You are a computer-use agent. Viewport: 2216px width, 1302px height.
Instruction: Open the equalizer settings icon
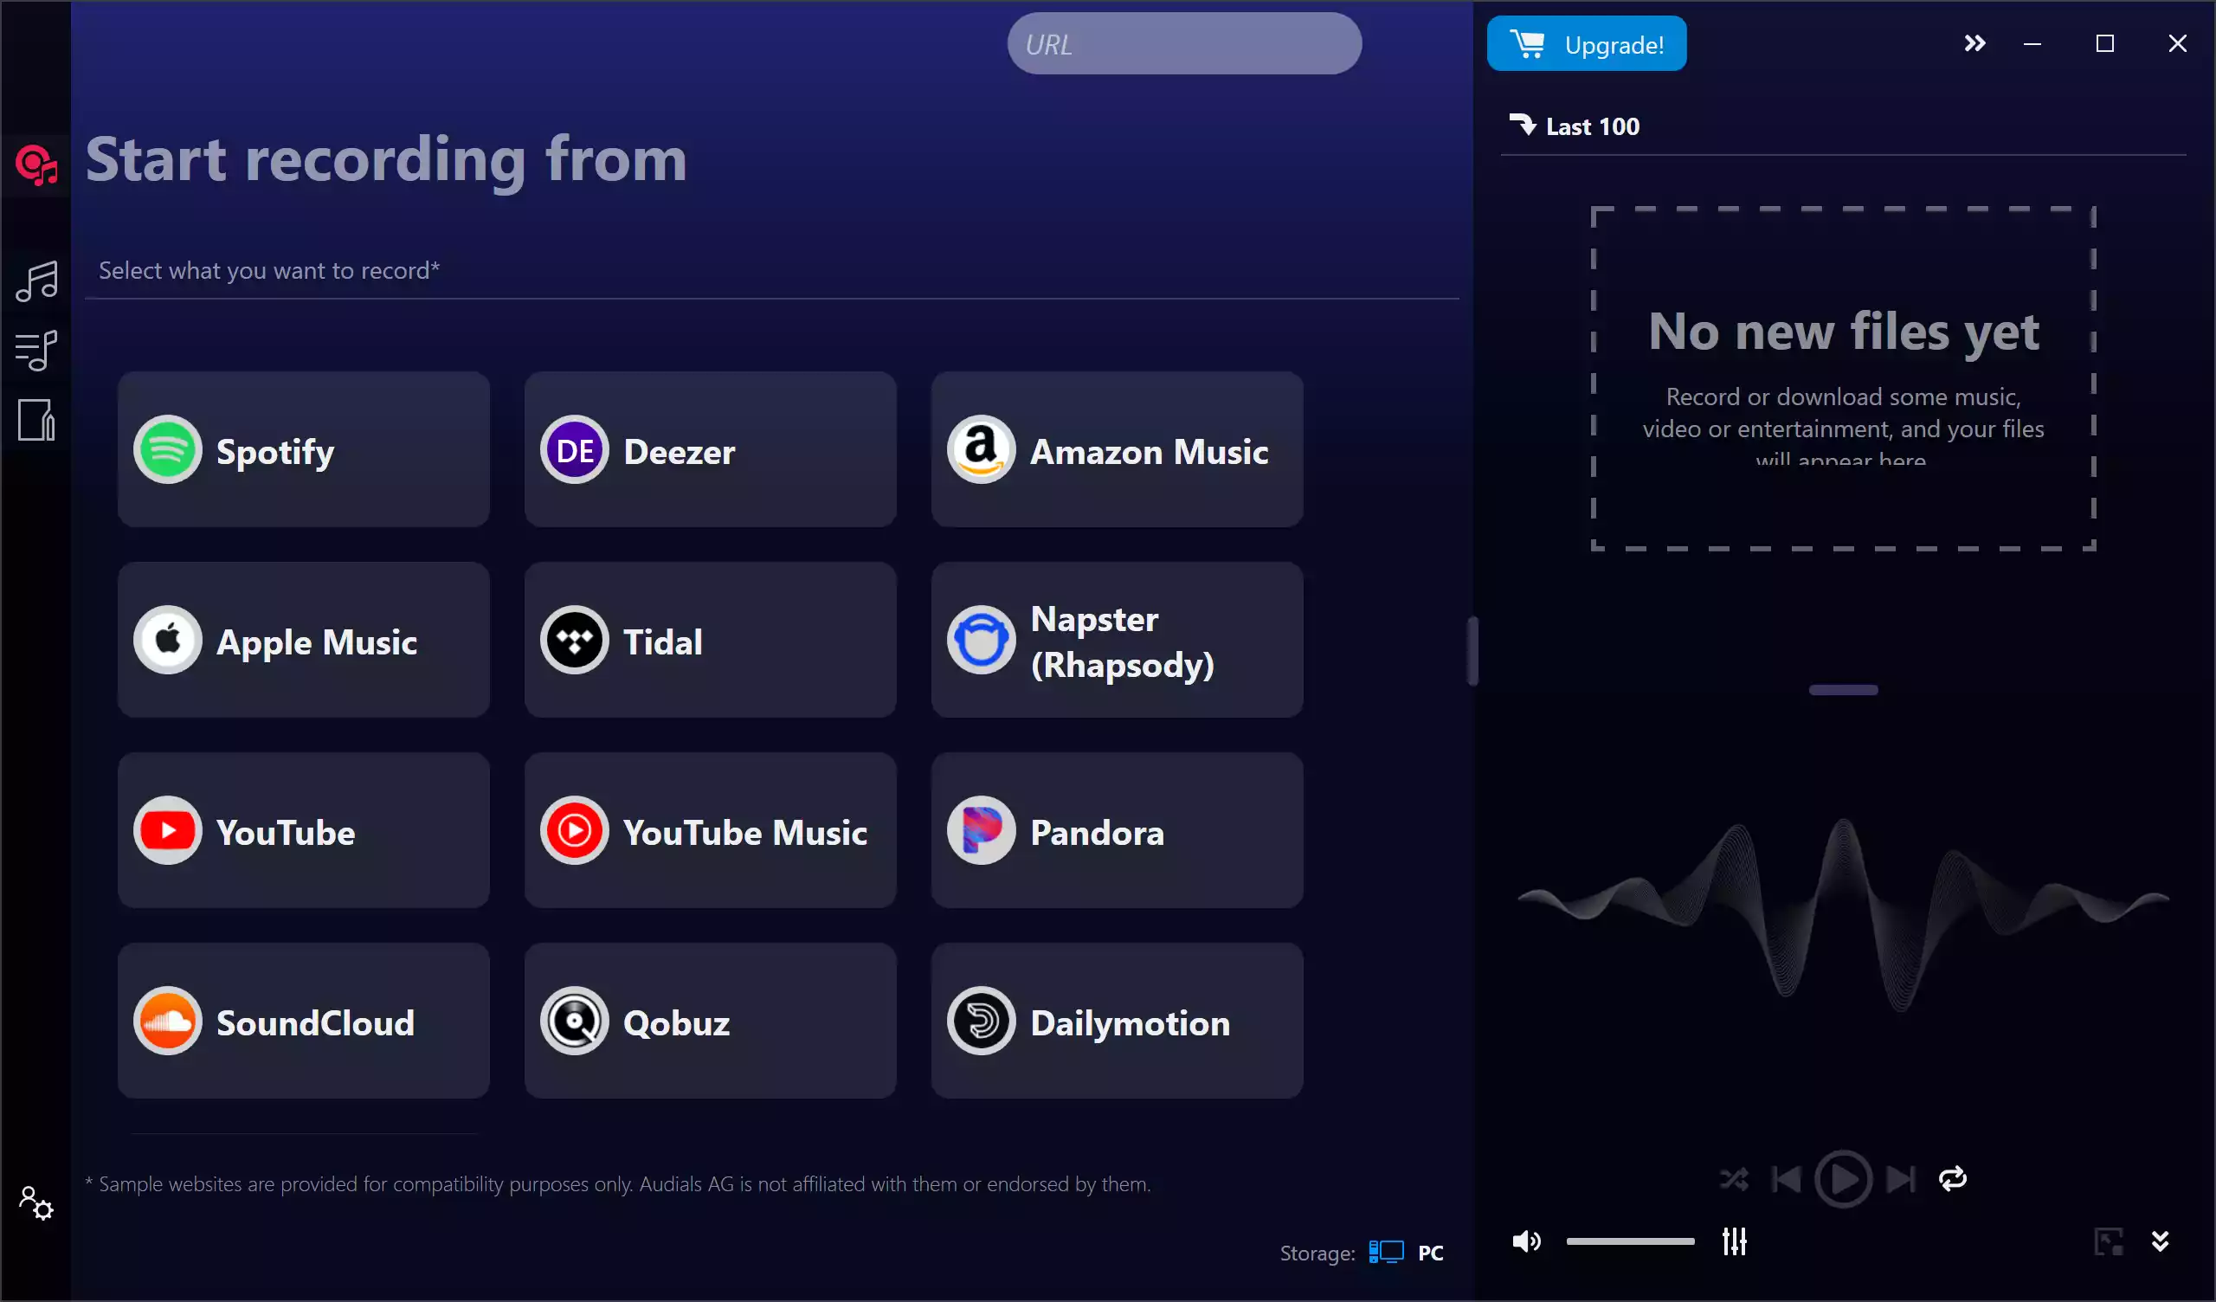(1734, 1241)
